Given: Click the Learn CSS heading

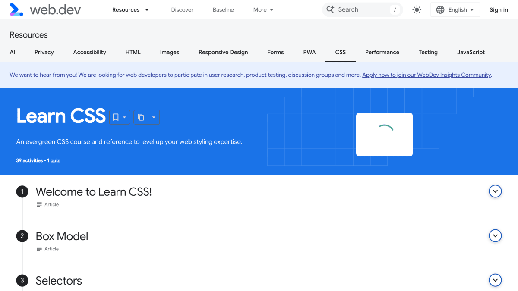Looking at the screenshot, I should [61, 116].
